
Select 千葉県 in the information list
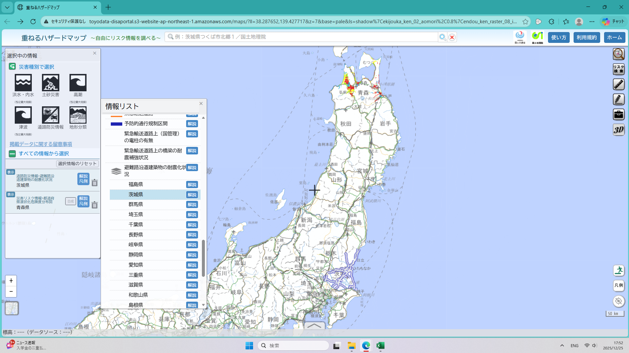[x=136, y=225]
